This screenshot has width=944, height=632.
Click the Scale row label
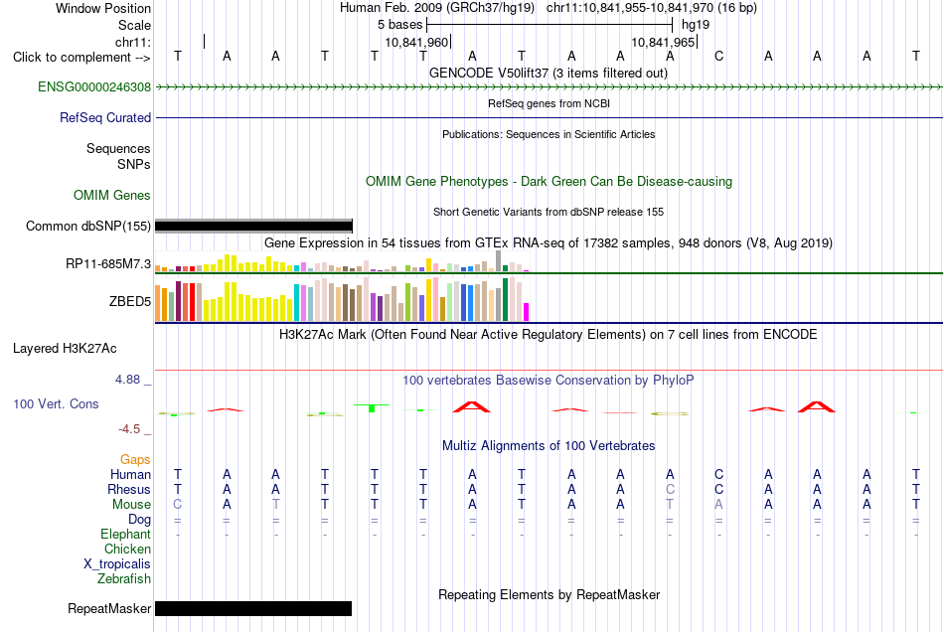coord(134,25)
